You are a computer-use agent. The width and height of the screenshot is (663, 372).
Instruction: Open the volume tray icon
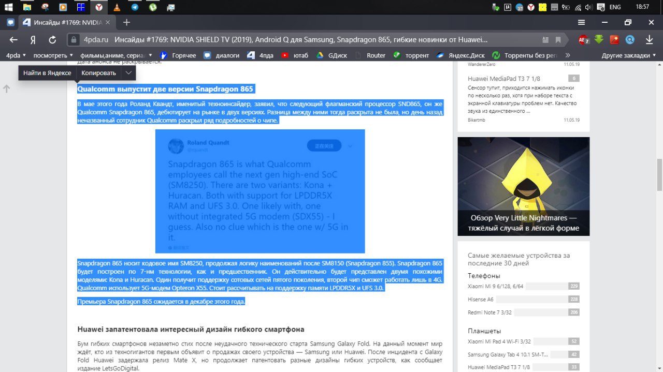point(589,7)
